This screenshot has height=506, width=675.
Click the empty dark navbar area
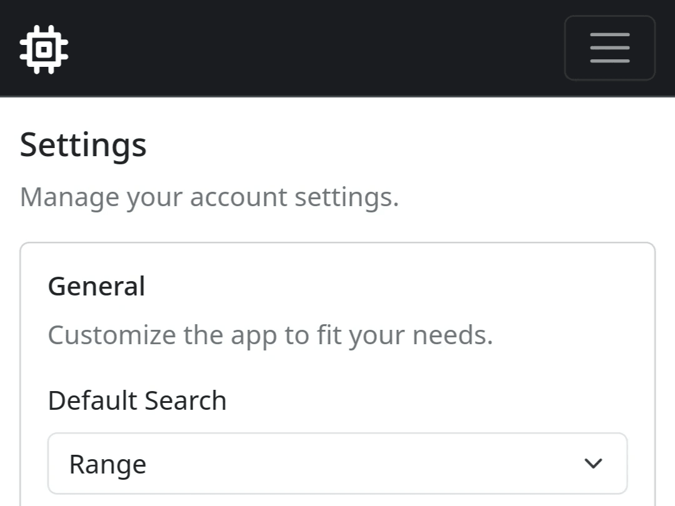(x=312, y=48)
